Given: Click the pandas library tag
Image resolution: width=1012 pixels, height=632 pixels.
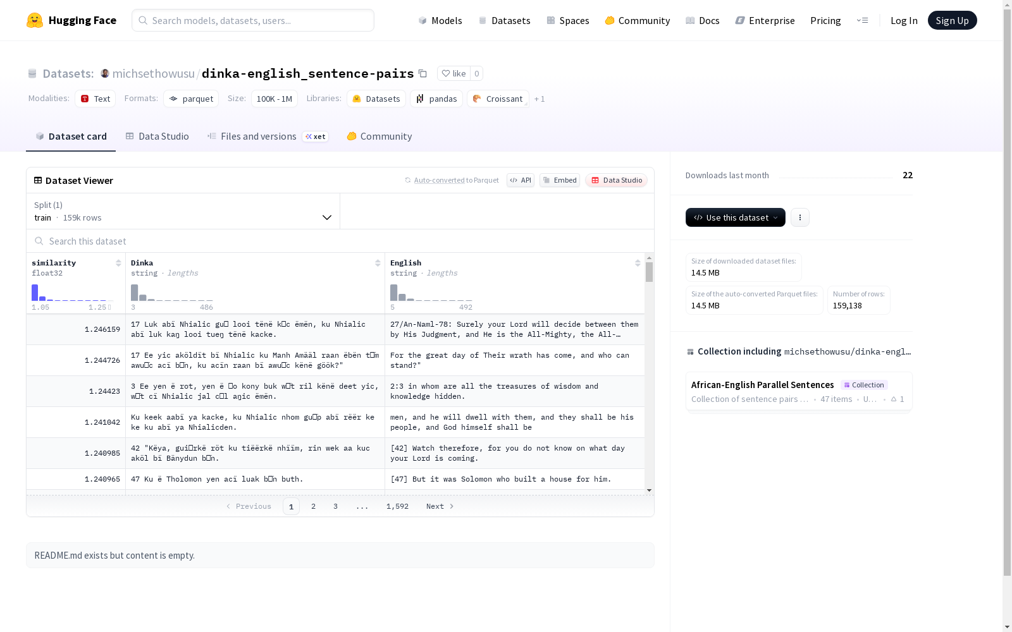Looking at the screenshot, I should click(x=436, y=99).
